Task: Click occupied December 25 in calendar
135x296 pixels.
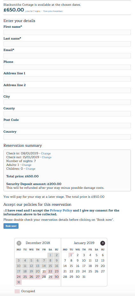Action: 25,277
